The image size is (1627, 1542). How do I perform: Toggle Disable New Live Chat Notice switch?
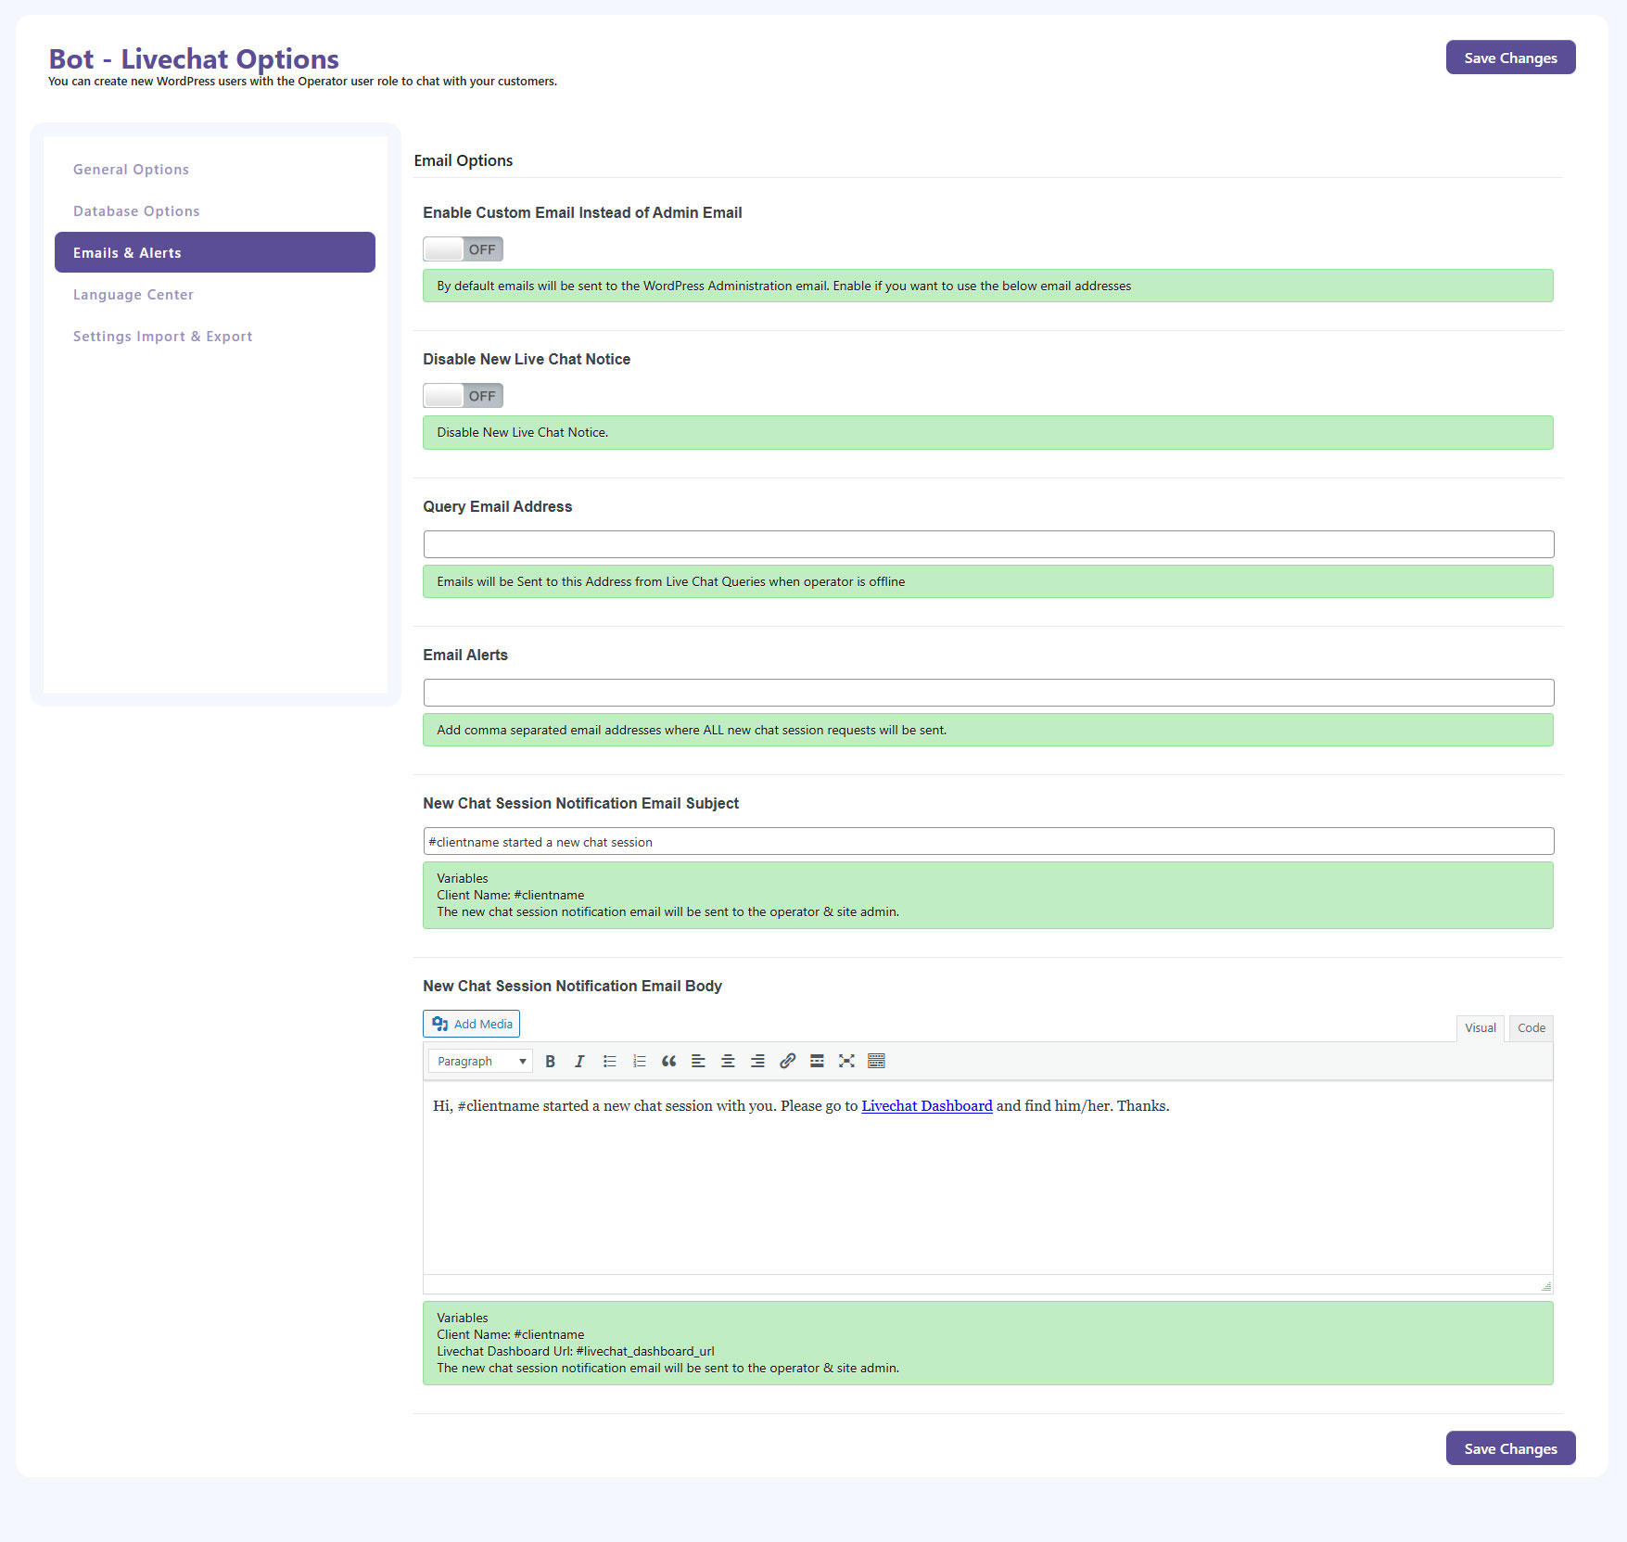463,396
